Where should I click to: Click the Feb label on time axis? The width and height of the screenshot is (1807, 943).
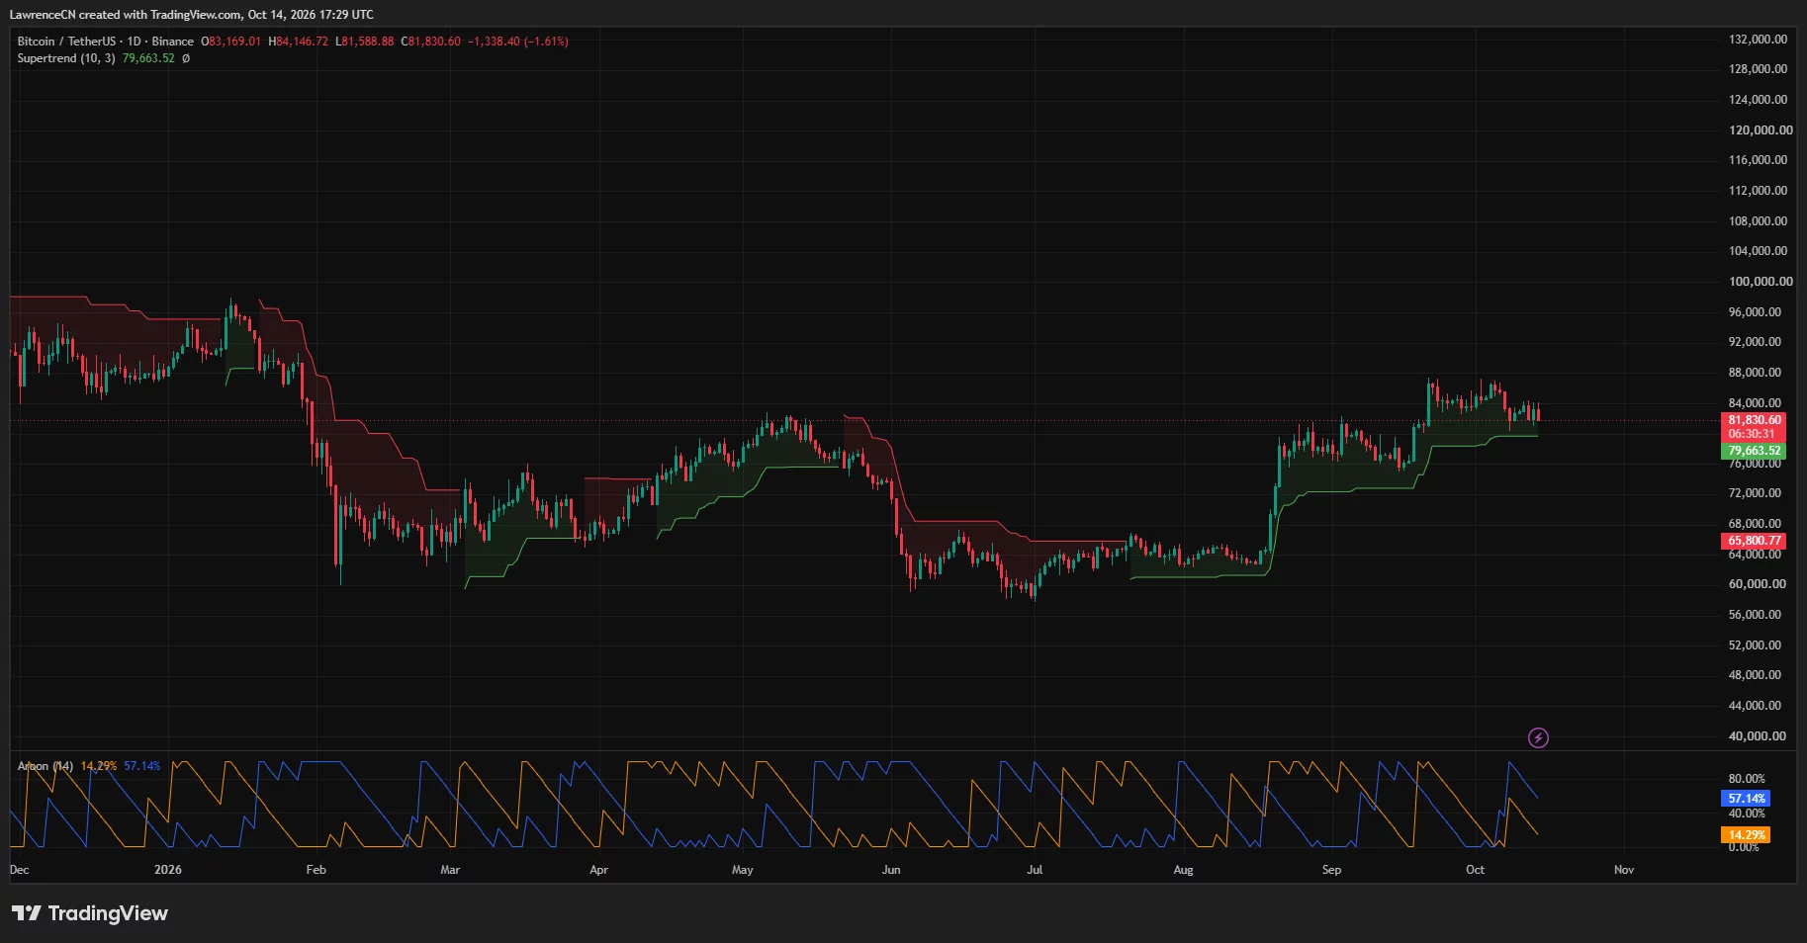point(316,870)
